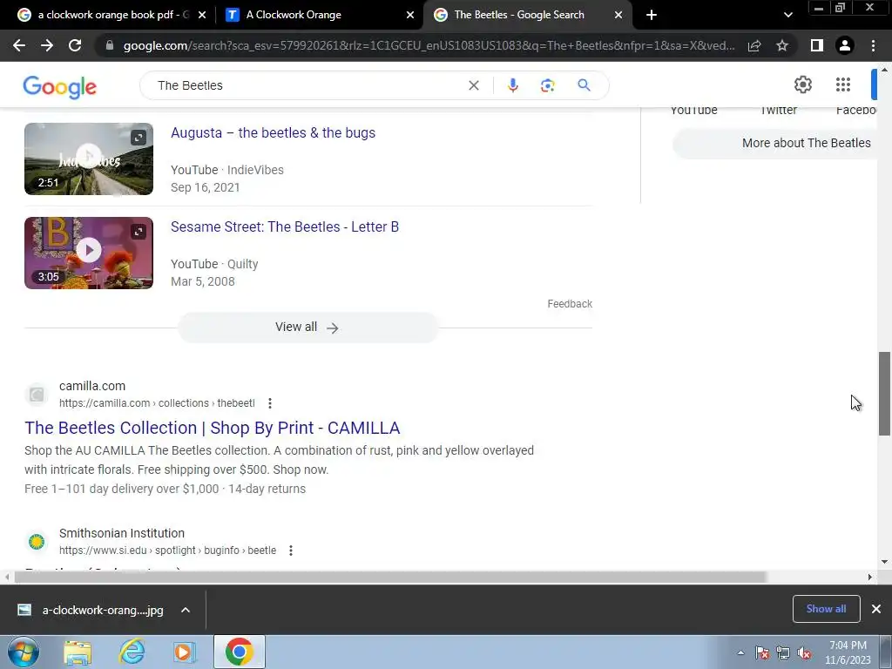Open the Augusta video thumbnail
This screenshot has width=892, height=669.
[x=89, y=159]
